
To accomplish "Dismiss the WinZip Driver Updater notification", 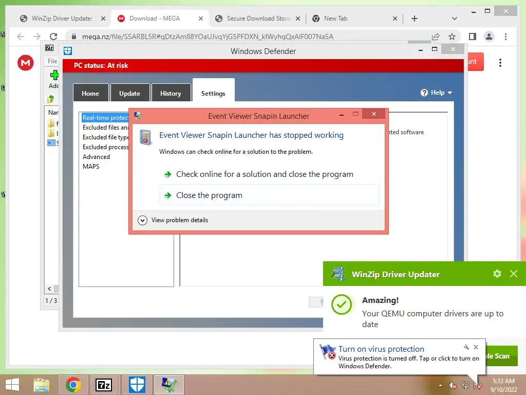I will click(x=514, y=274).
